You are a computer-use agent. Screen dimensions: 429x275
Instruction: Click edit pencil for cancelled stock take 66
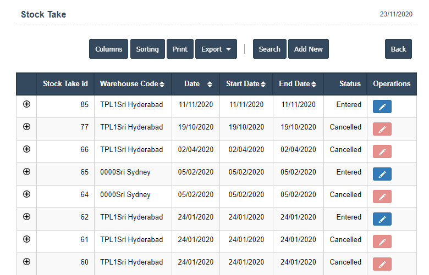pyautogui.click(x=382, y=151)
